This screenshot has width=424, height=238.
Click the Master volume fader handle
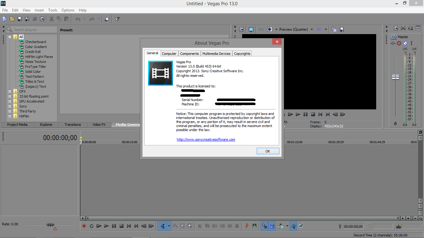coord(395,77)
